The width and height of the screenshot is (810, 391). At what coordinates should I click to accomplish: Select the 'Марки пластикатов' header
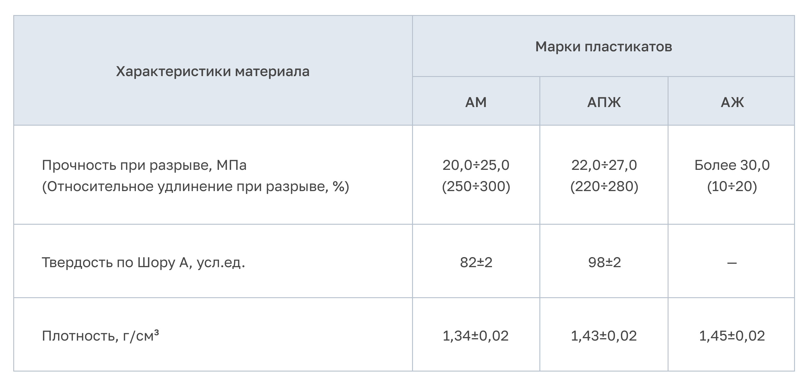[603, 47]
